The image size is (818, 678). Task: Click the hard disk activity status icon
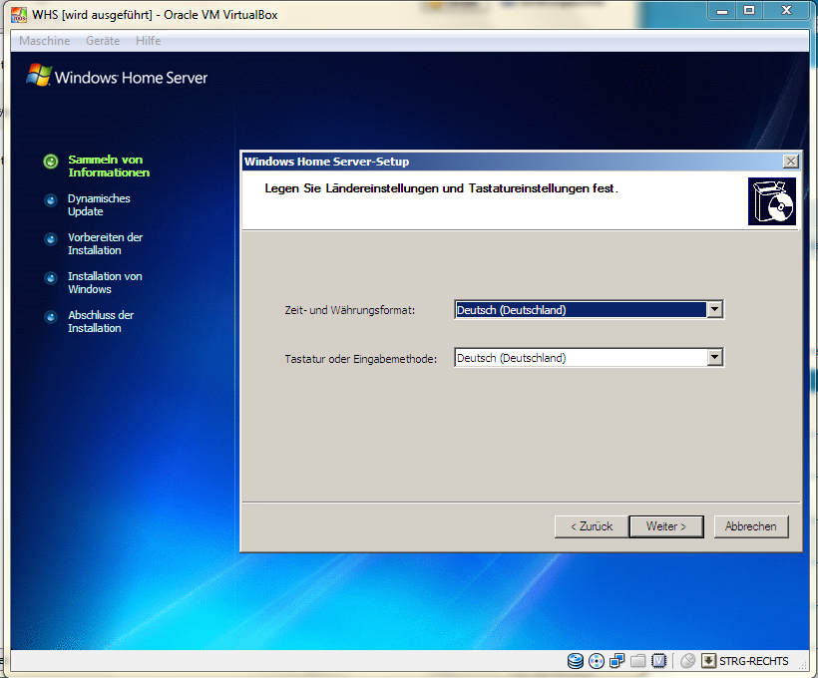pos(575,661)
